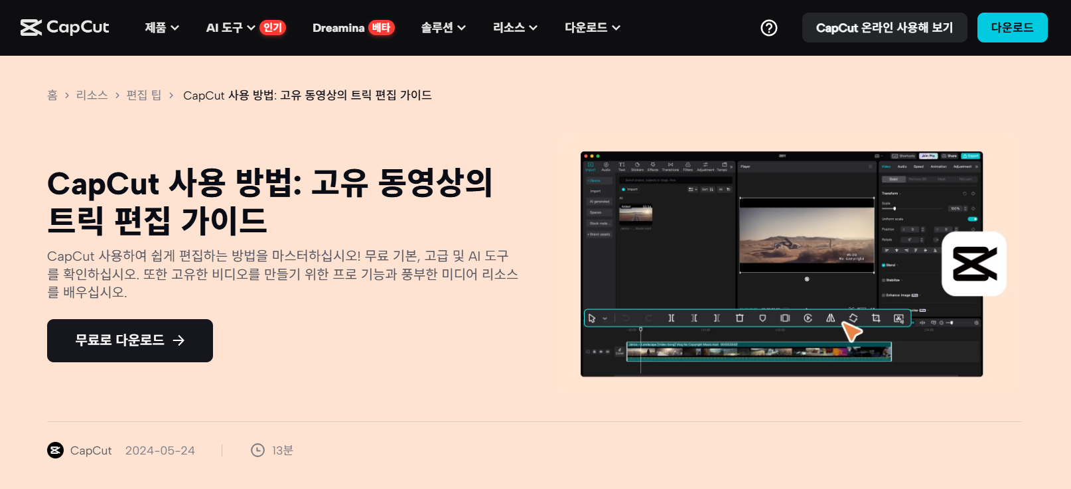This screenshot has width=1071, height=489.
Task: Select the pointer tool in the editor toolbar image
Action: [592, 318]
